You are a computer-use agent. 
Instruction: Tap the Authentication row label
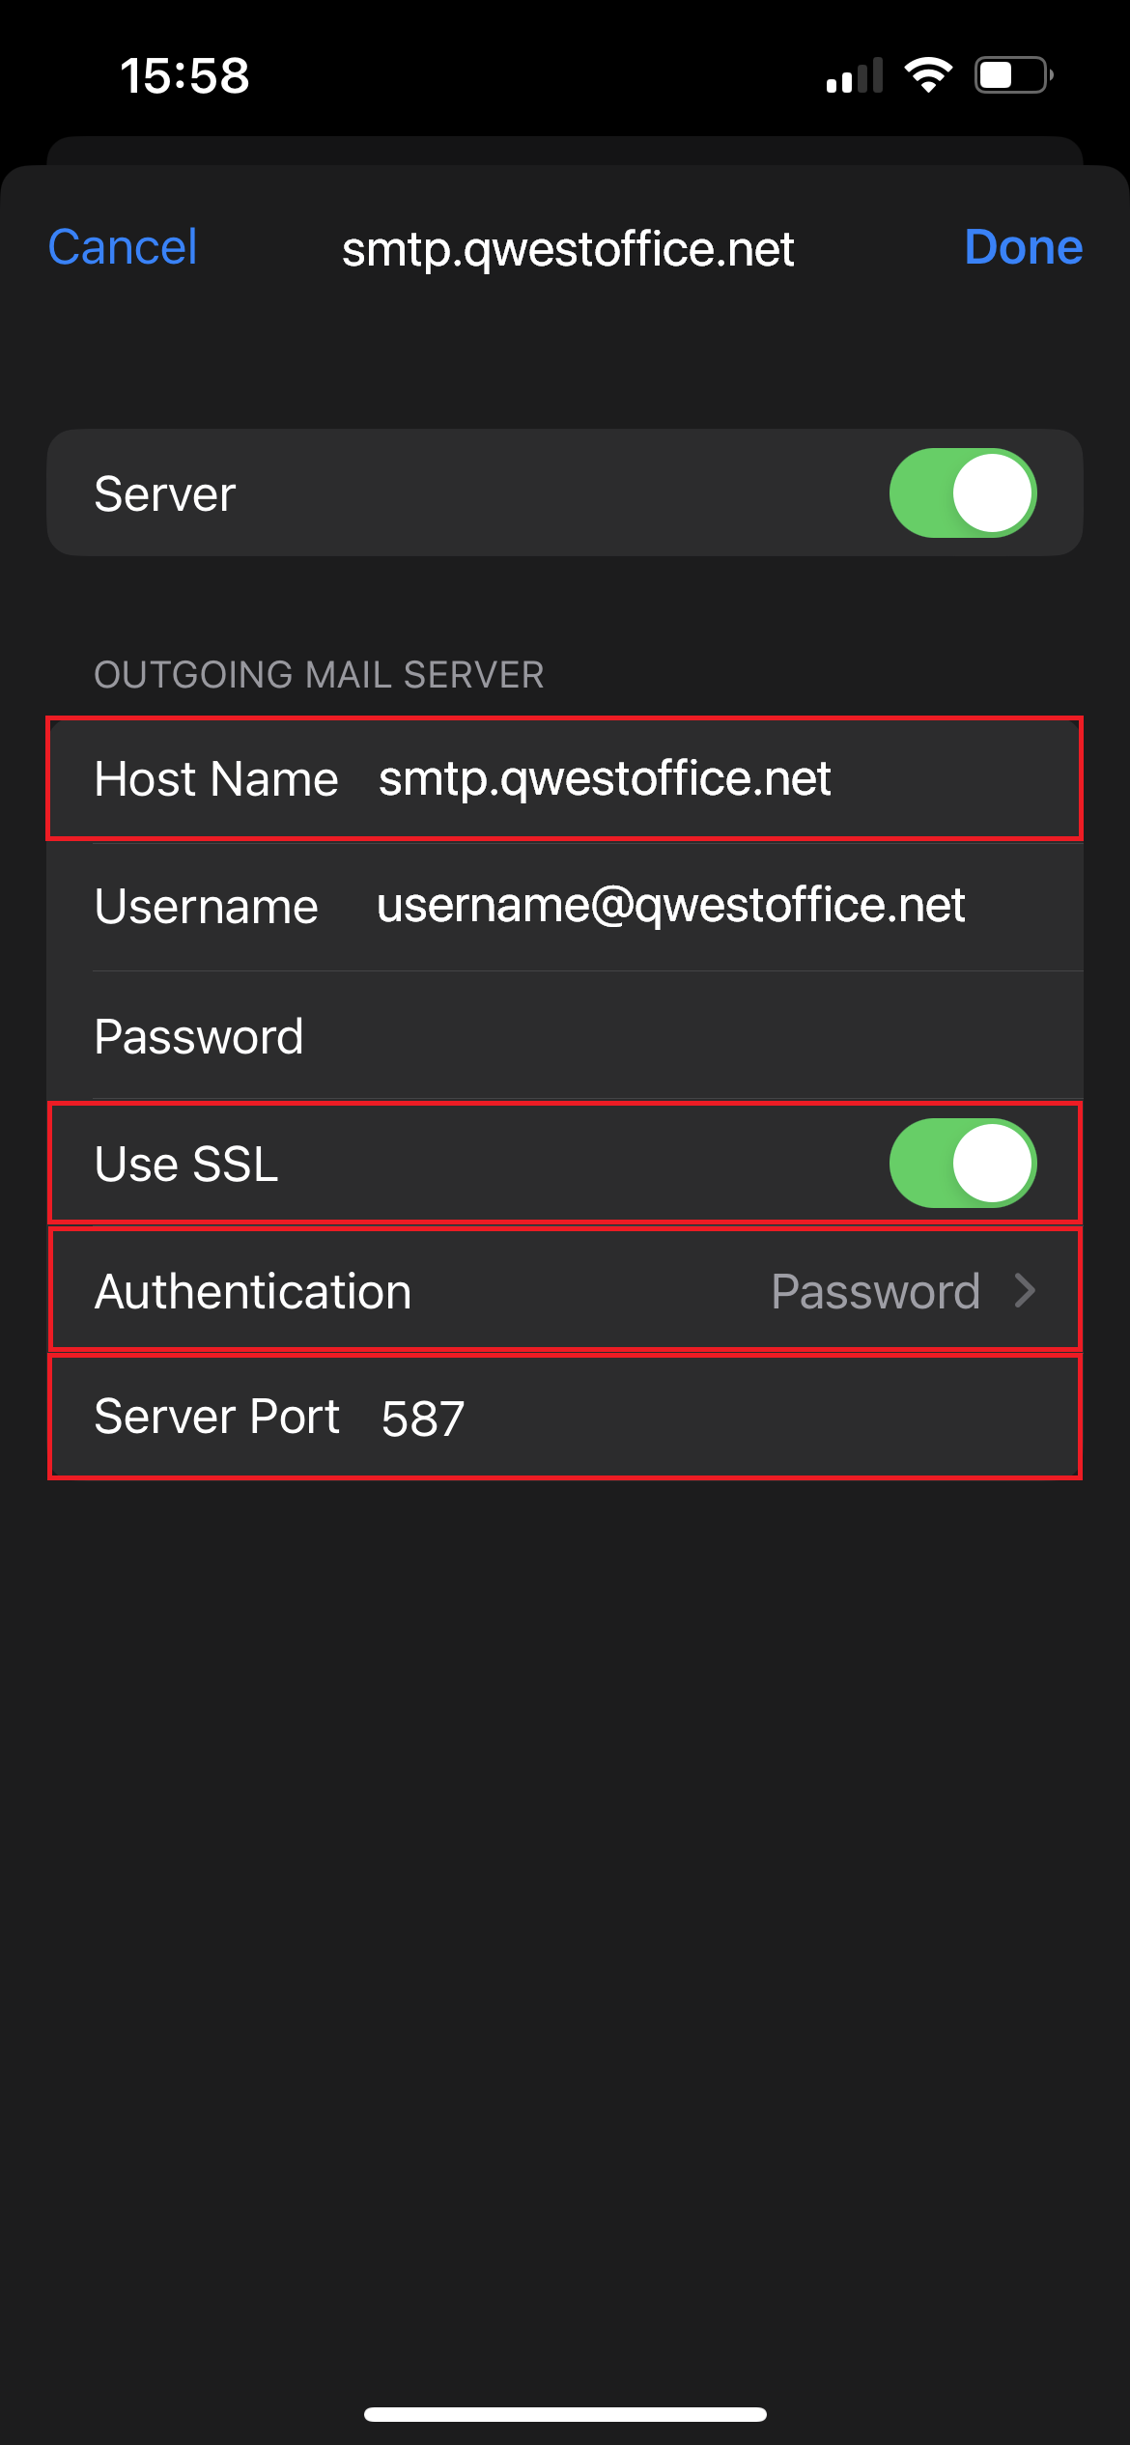(253, 1291)
